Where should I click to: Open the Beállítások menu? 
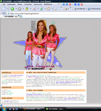coord(48,4)
